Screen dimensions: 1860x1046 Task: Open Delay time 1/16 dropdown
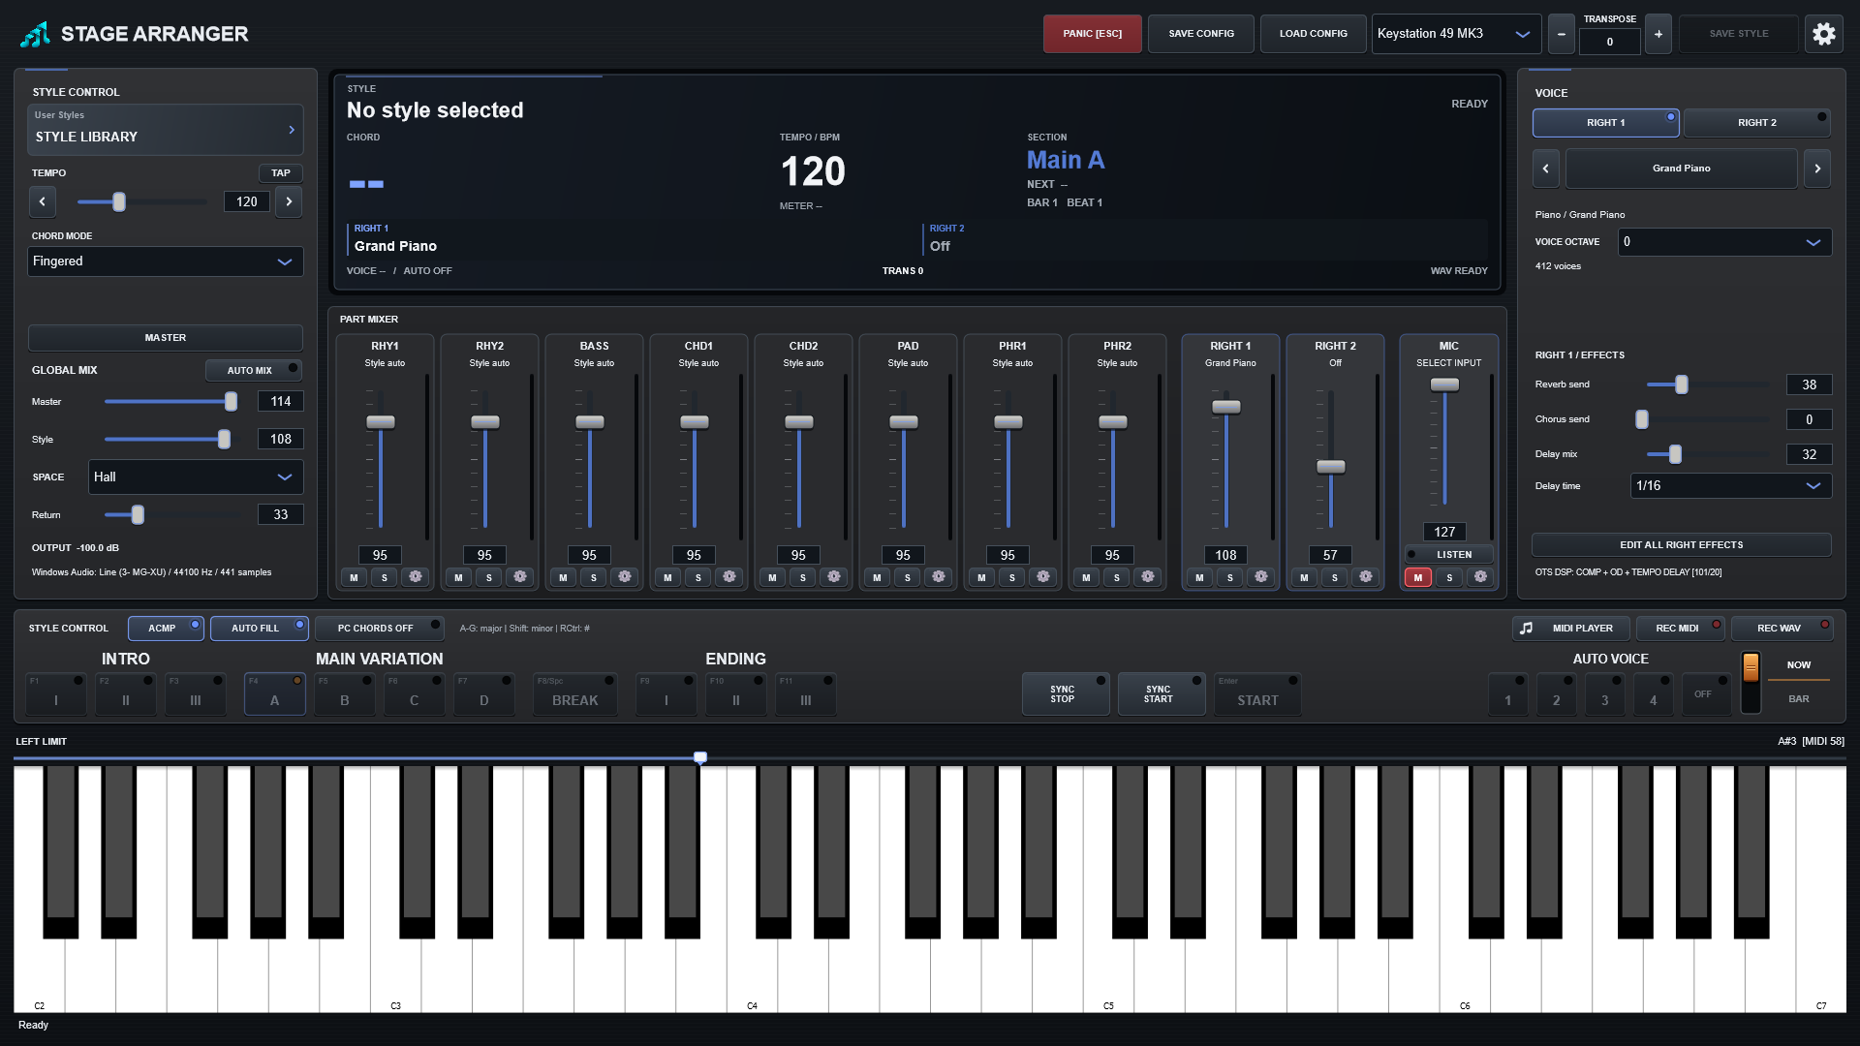coord(1731,486)
